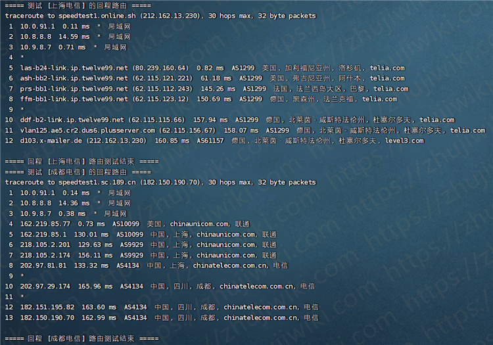Click latency 145.26 ms
Image resolution: width=493 pixels, height=345 pixels.
click(x=218, y=89)
